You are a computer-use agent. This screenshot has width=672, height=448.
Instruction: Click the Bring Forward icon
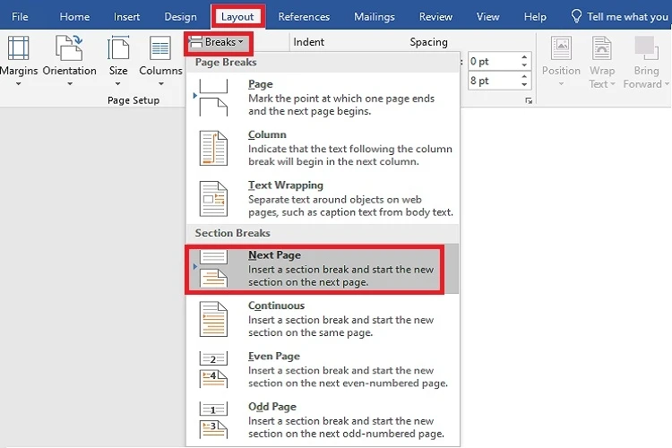[645, 49]
